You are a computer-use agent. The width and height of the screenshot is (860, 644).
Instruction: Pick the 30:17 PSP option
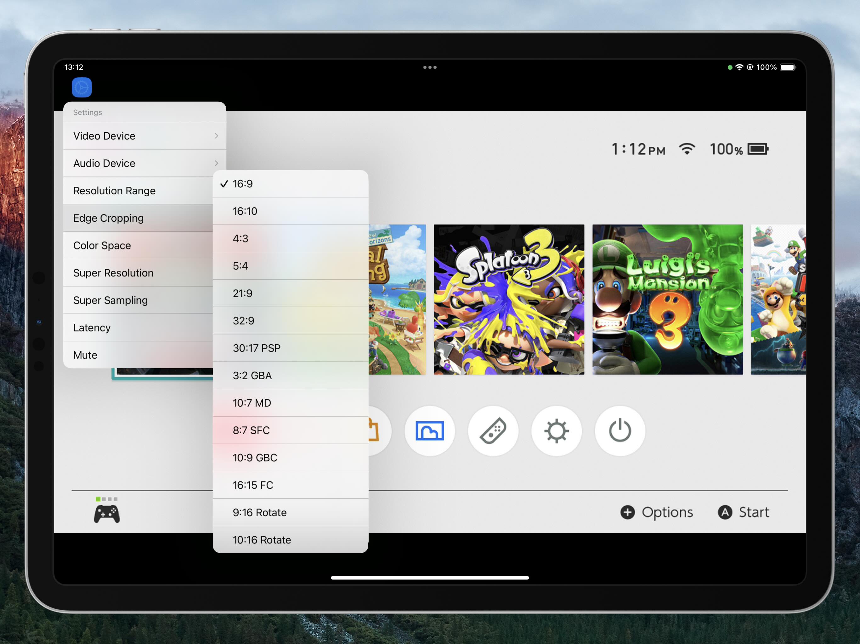point(291,348)
